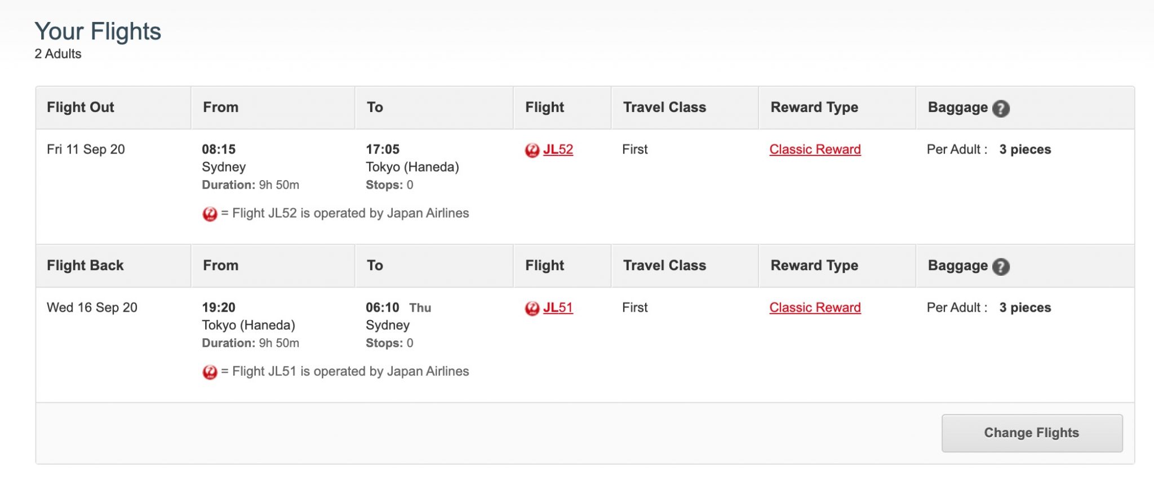The width and height of the screenshot is (1154, 480).
Task: Click the 19:20 departure time
Action: click(219, 307)
